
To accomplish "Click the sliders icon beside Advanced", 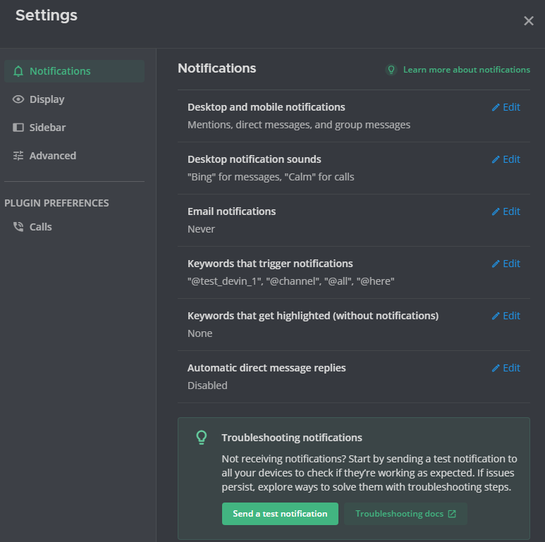I will [18, 156].
